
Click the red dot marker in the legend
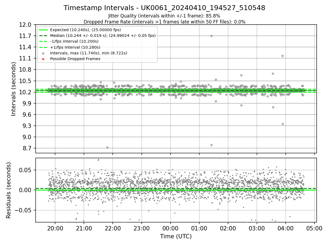click(43, 59)
